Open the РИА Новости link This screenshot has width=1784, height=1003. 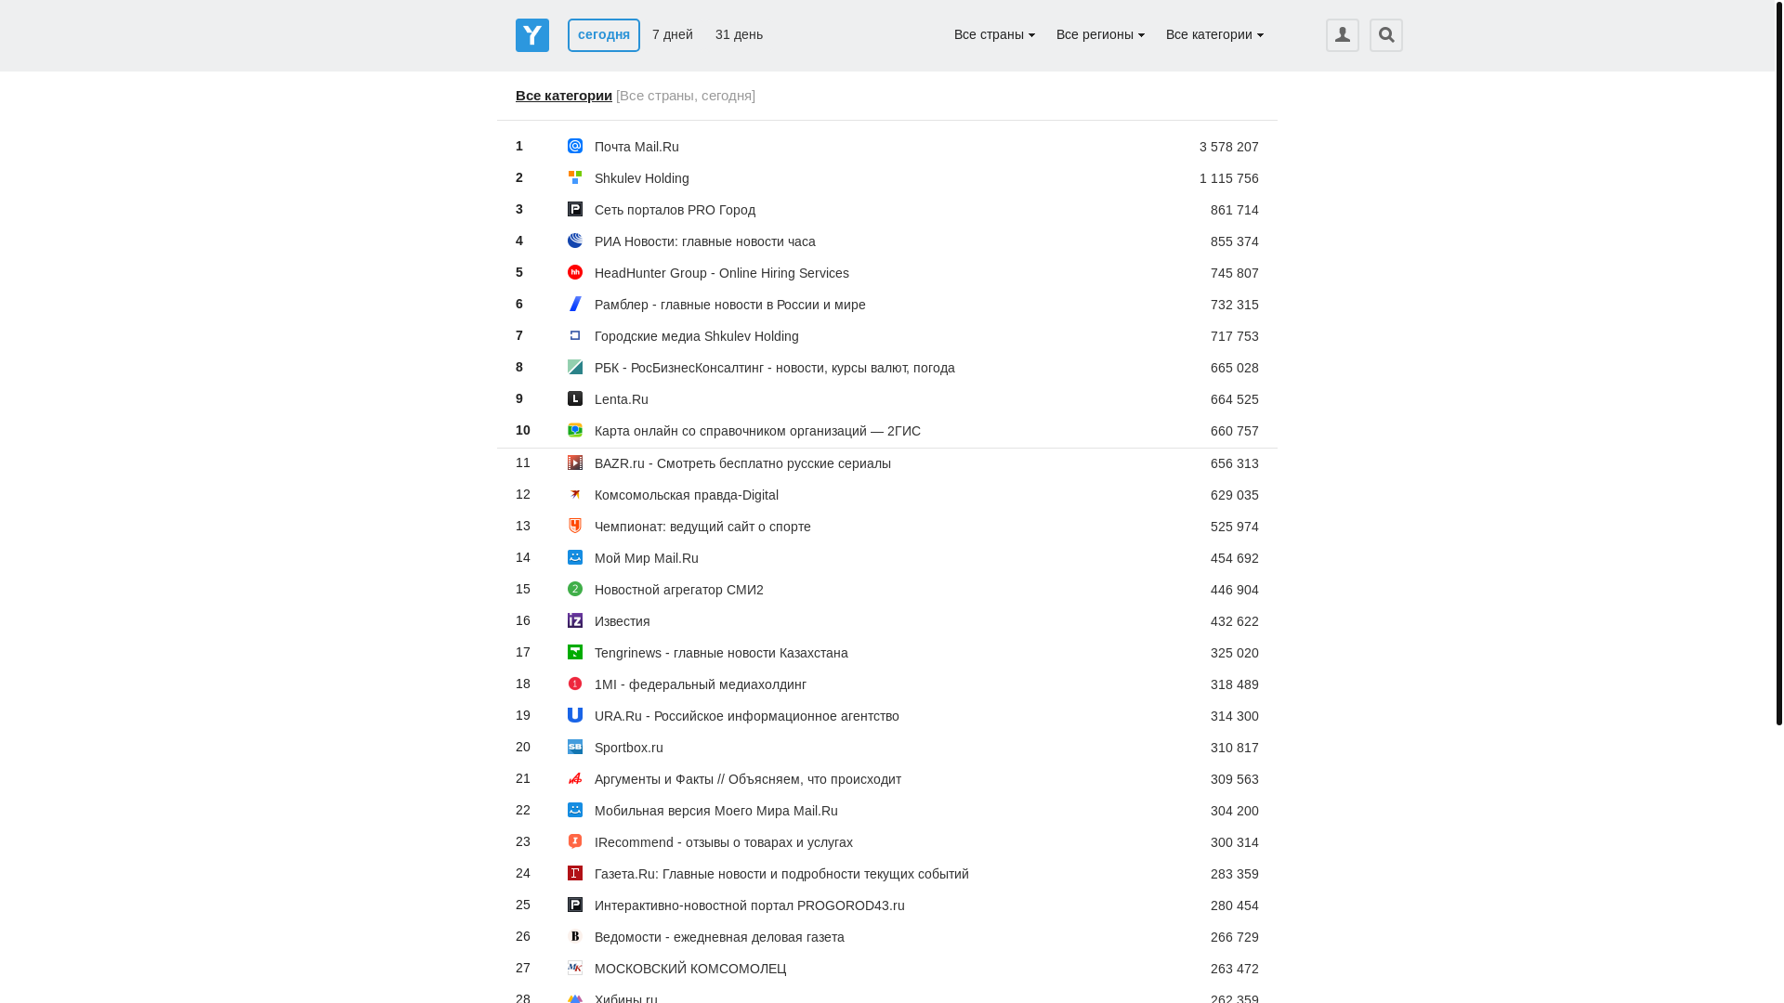click(x=705, y=241)
